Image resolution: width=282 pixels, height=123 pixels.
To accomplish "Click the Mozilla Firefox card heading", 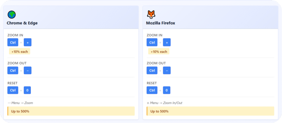I will coord(161,23).
